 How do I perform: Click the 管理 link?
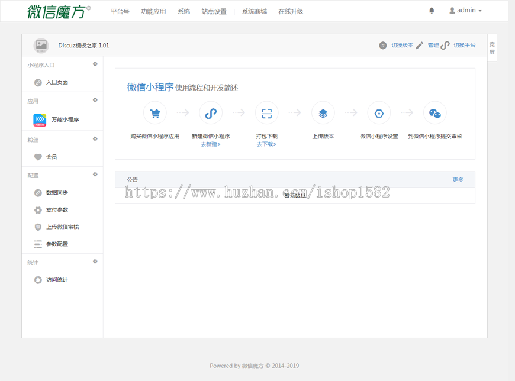(x=433, y=46)
